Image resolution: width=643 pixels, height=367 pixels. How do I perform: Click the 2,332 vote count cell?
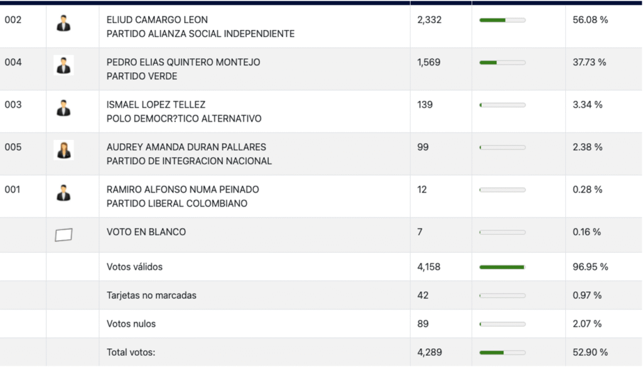pos(430,20)
